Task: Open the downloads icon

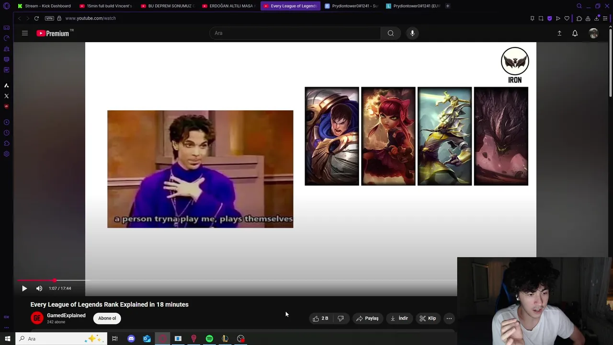Action: [597, 18]
